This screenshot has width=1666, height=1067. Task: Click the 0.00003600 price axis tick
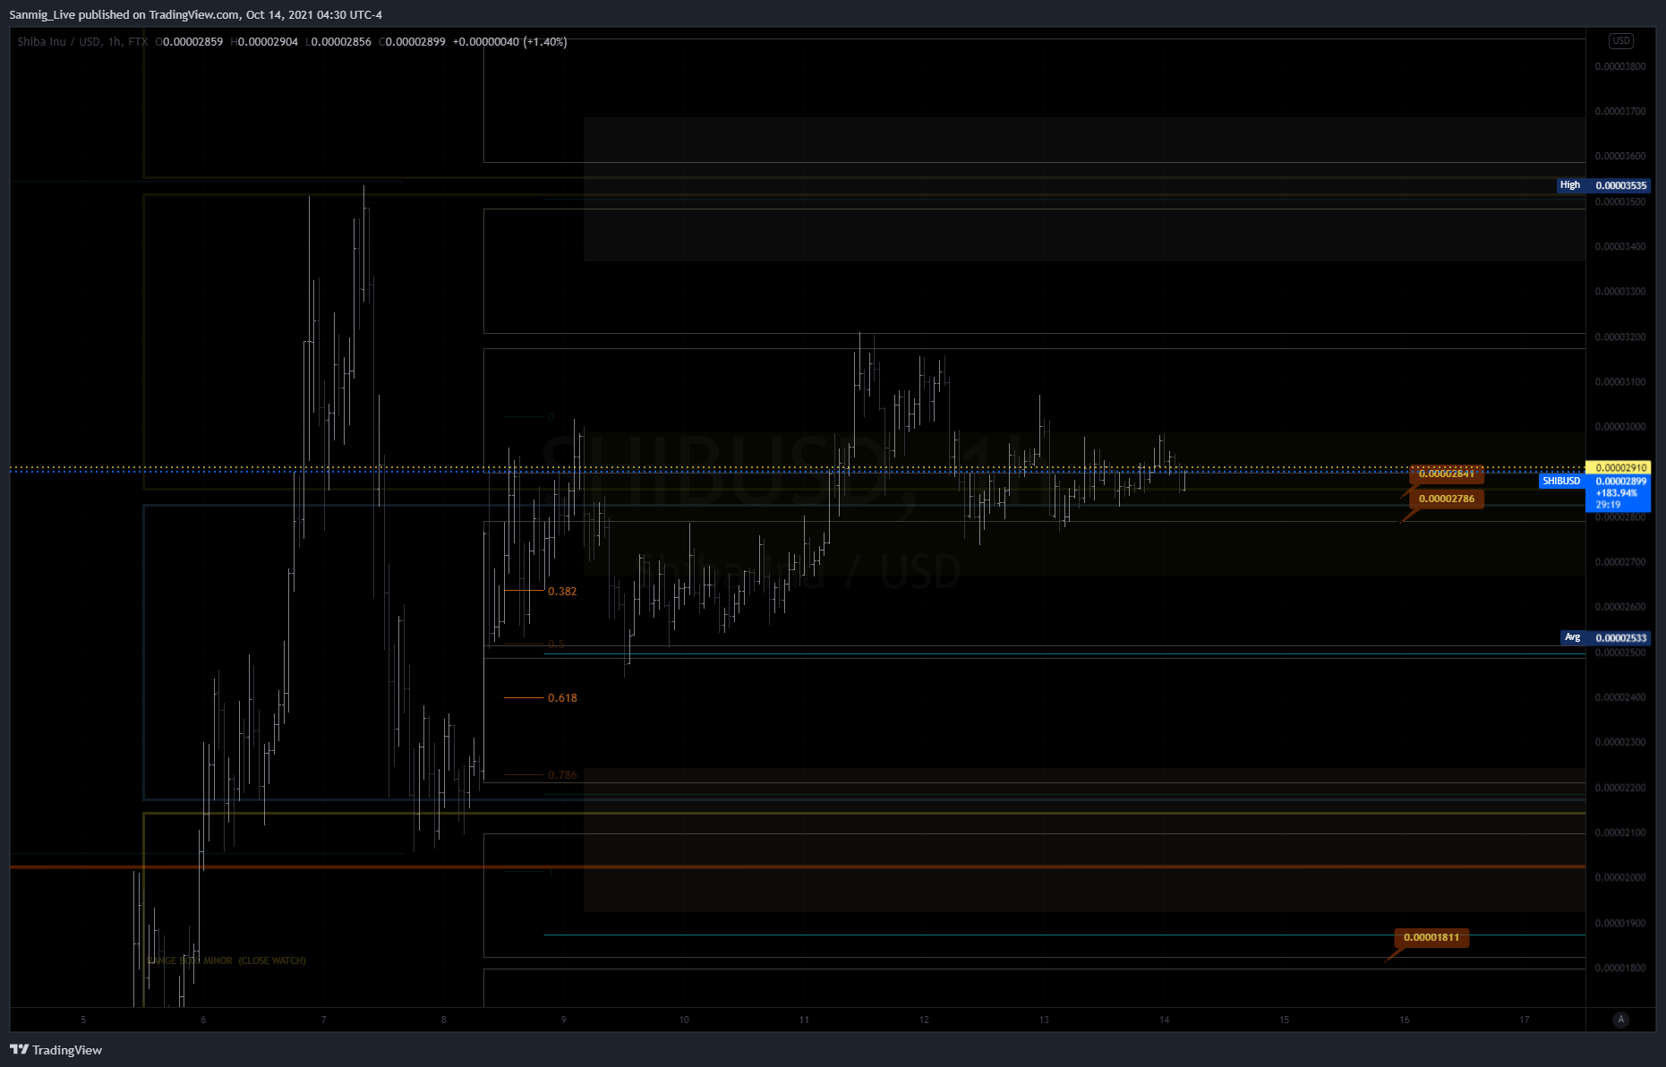pyautogui.click(x=1620, y=156)
